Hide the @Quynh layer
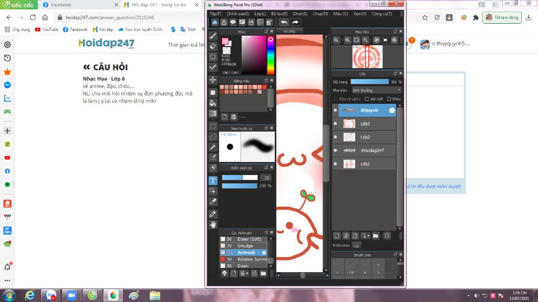Viewport: 538px width, 302px height. pos(335,110)
